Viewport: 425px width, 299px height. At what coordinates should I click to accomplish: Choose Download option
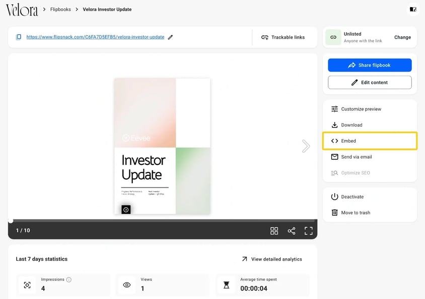pos(370,125)
